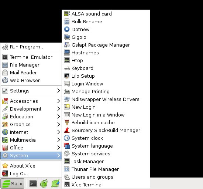
Task: Expand the Development submenu arrow
Action: coord(59,109)
